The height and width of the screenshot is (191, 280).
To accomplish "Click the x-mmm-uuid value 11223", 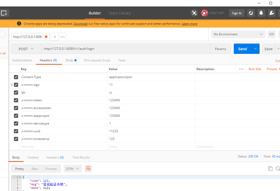I will click(114, 131).
